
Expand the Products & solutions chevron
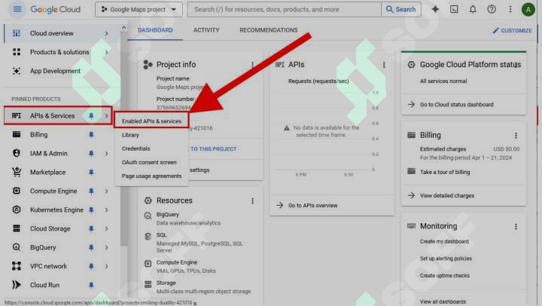(x=106, y=52)
